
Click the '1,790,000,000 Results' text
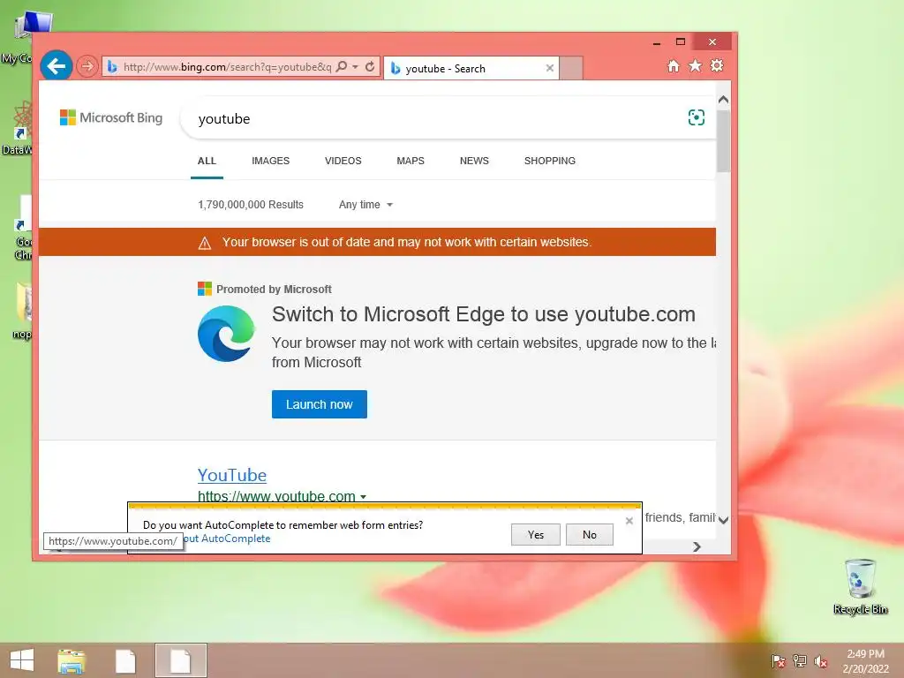(x=250, y=205)
